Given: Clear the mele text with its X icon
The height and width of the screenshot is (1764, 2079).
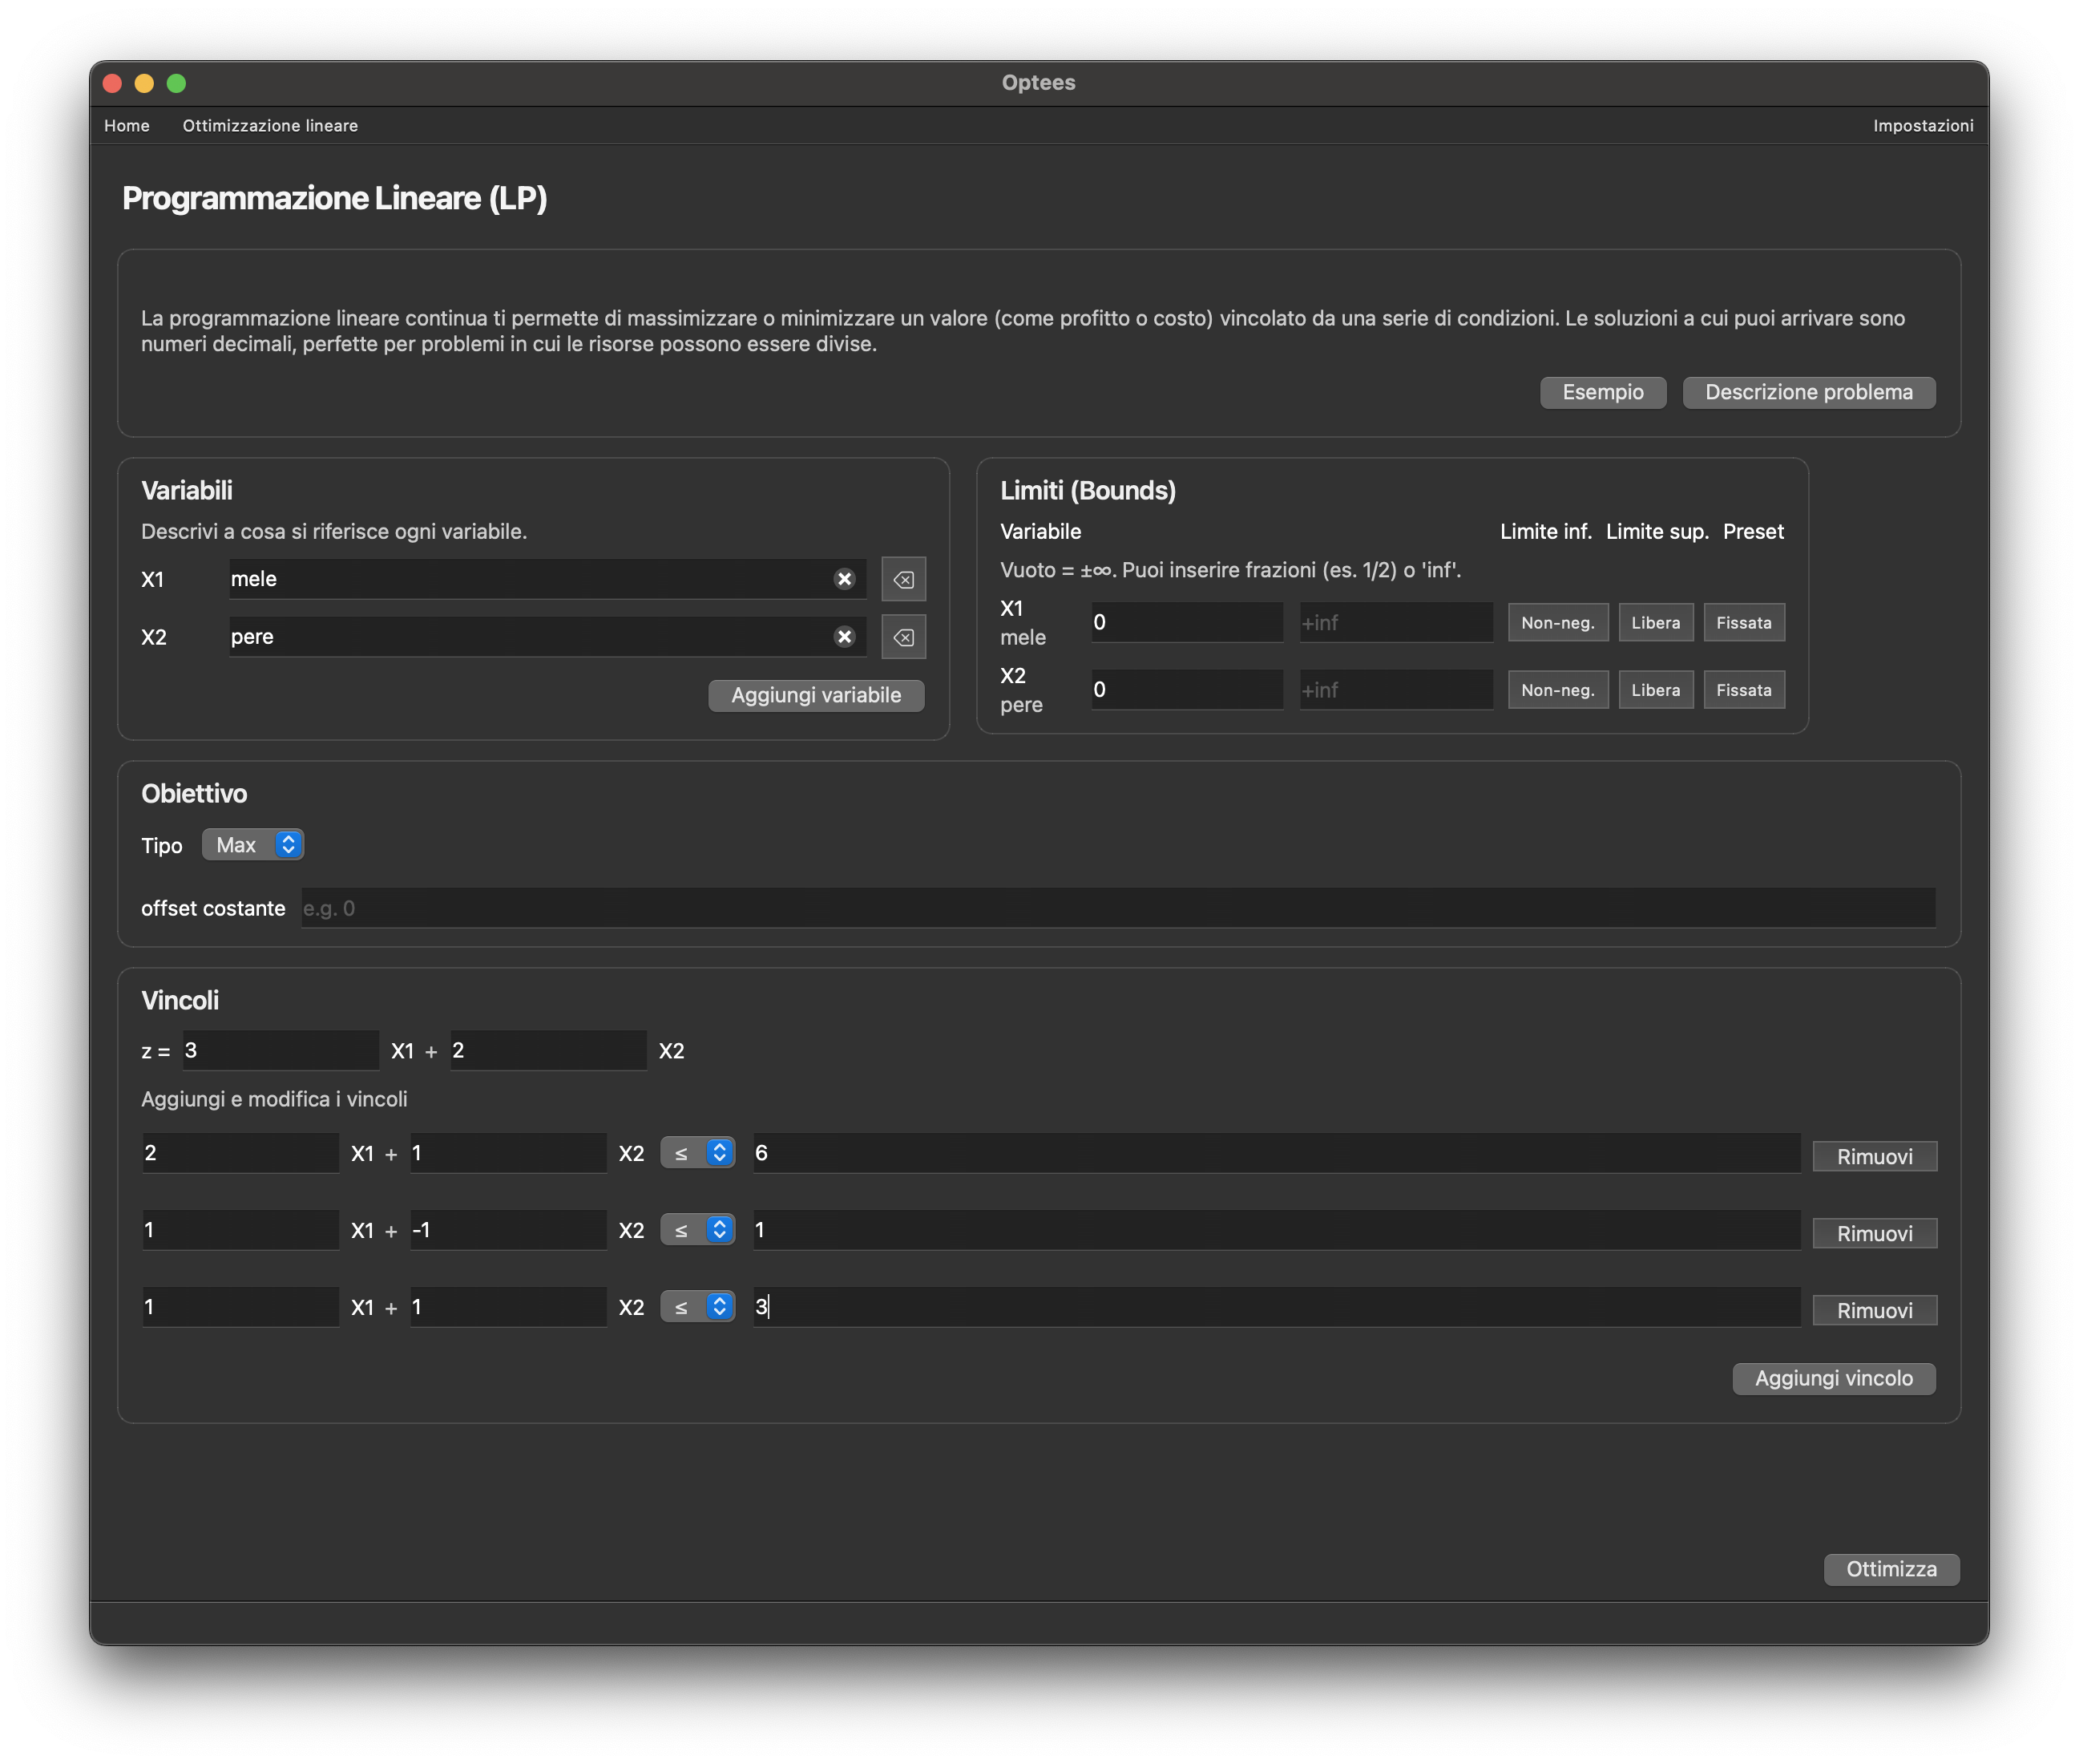Looking at the screenshot, I should pyautogui.click(x=845, y=579).
